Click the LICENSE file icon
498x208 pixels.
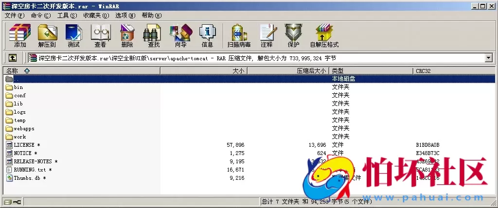pos(9,145)
